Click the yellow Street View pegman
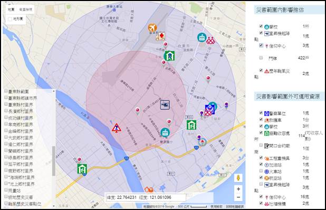 point(238,178)
